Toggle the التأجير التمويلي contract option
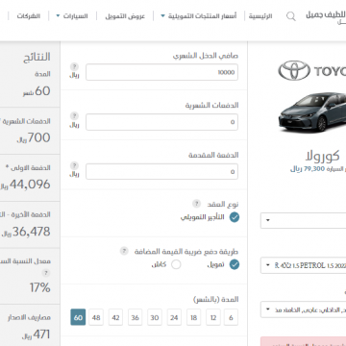The width and height of the screenshot is (346, 346). coord(235,217)
